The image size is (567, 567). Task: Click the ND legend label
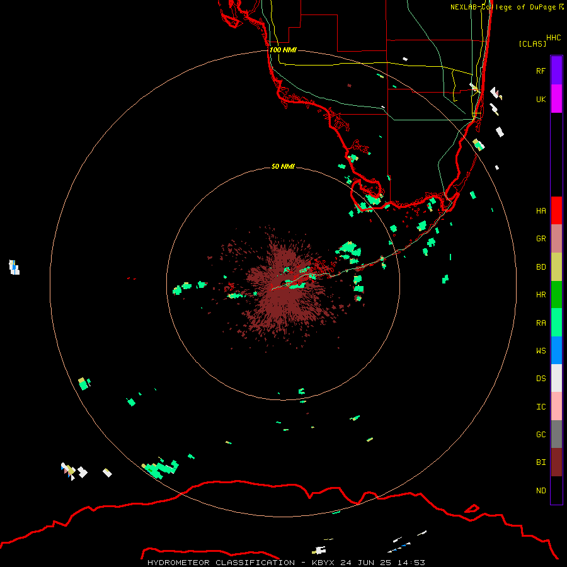point(541,490)
